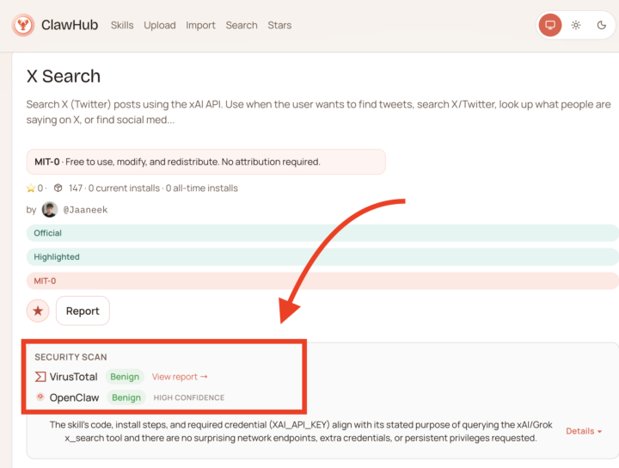Open the @Jaaneek avatar picture

[50, 209]
